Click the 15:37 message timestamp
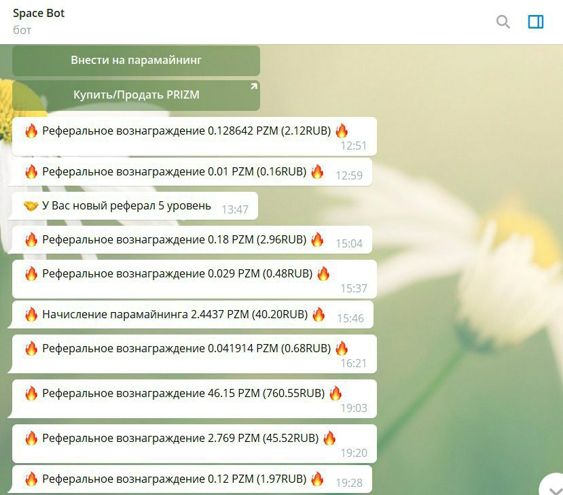 pyautogui.click(x=354, y=288)
